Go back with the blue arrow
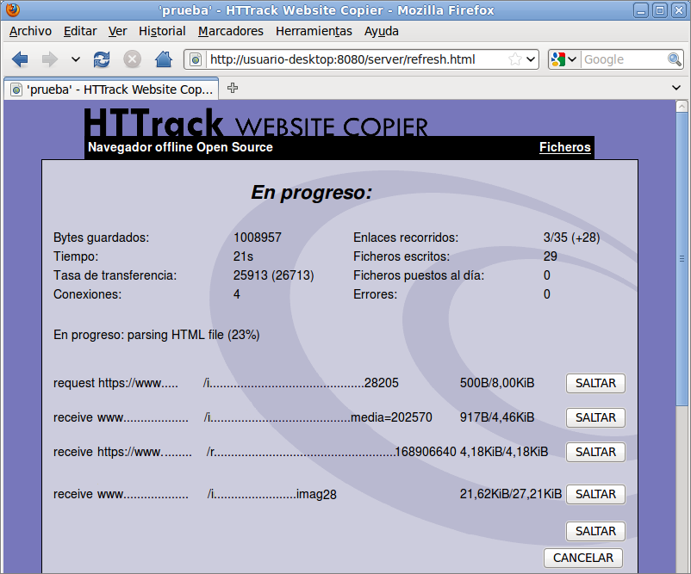 [20, 59]
